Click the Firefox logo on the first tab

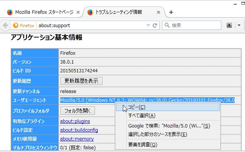click(x=10, y=12)
